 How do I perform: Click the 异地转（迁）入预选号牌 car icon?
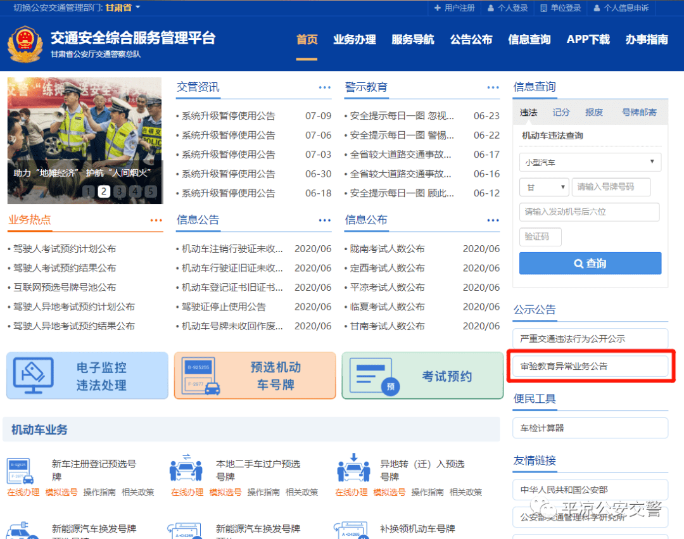coord(353,468)
